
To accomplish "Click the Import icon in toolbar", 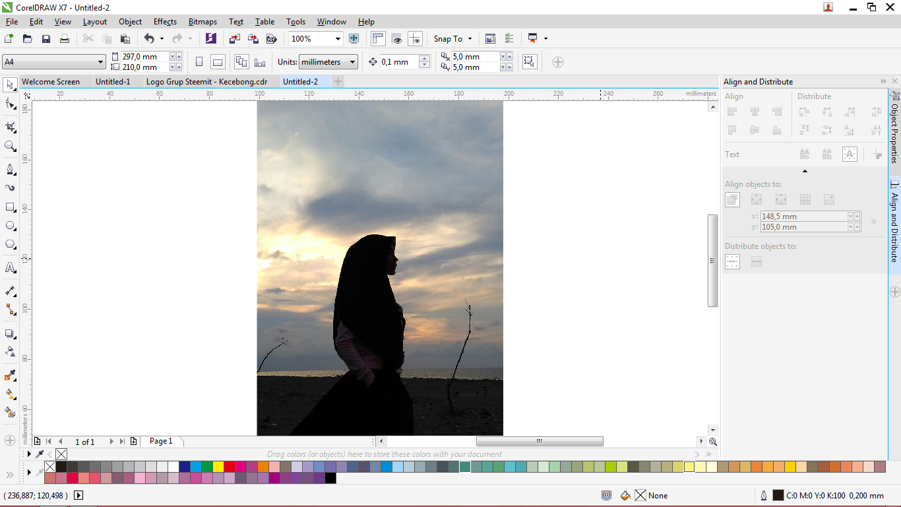I will click(x=235, y=39).
